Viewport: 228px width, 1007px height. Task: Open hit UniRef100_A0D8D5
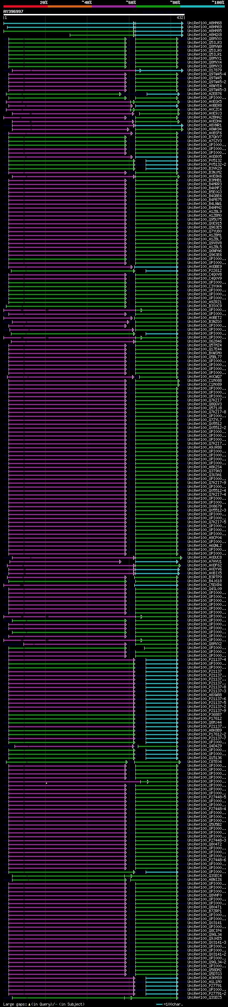click(x=204, y=157)
